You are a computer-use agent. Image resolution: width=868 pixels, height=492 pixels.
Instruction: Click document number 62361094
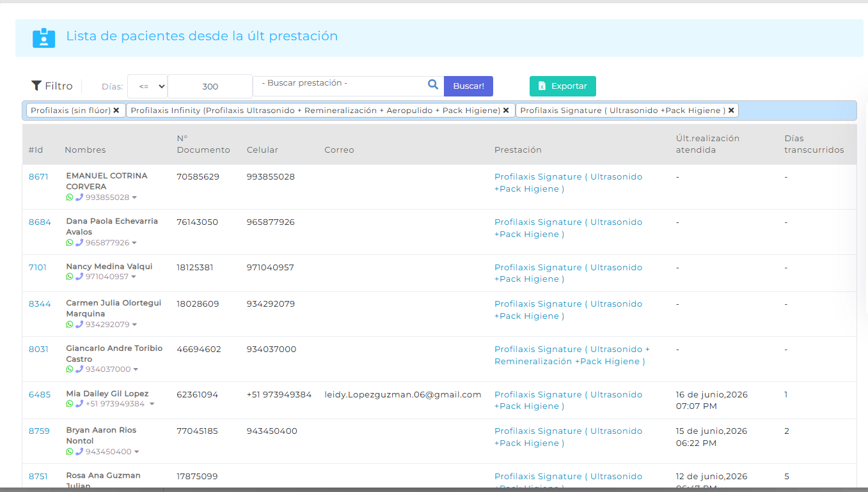tap(198, 395)
